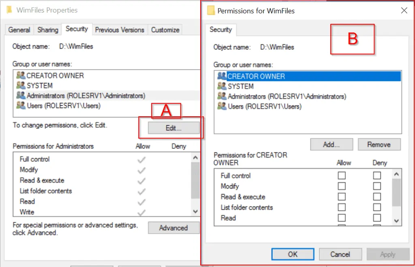Click the folder icon in WimFiles Properties title bar

pyautogui.click(x=9, y=10)
